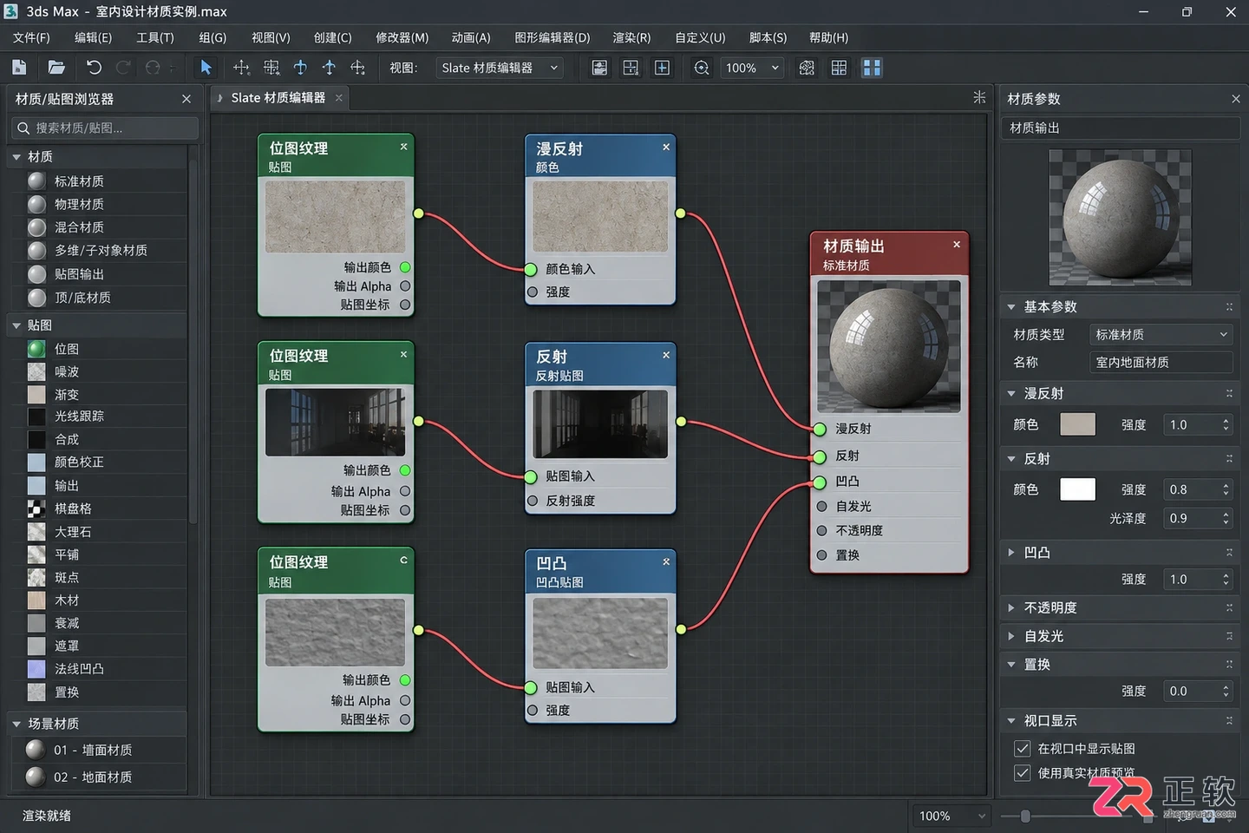The width and height of the screenshot is (1249, 833).
Task: Click the search icon in material browser
Action: click(x=23, y=128)
